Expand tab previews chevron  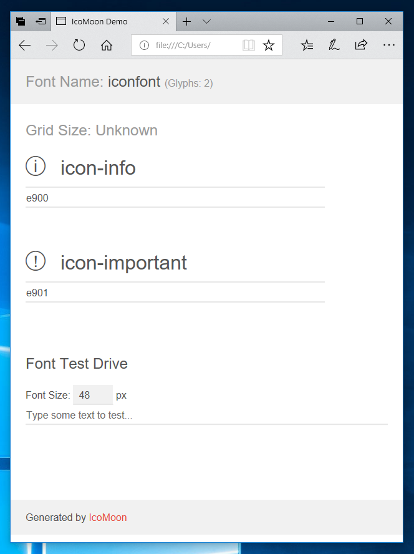point(206,22)
